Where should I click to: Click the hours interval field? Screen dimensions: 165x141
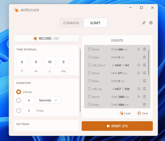pos(22,62)
